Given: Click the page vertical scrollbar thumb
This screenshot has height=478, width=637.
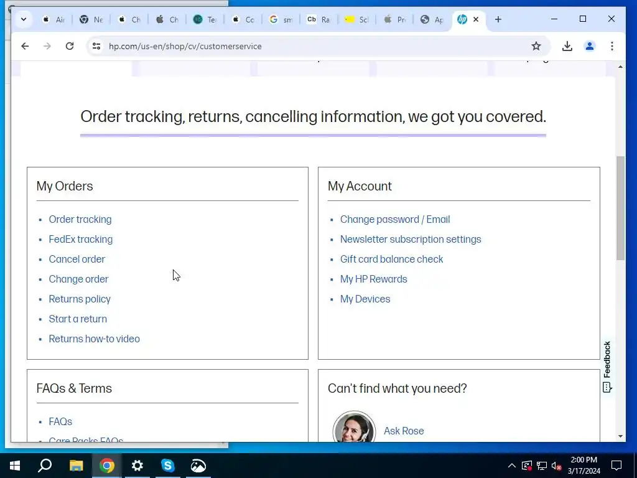Looking at the screenshot, I should click(x=620, y=208).
